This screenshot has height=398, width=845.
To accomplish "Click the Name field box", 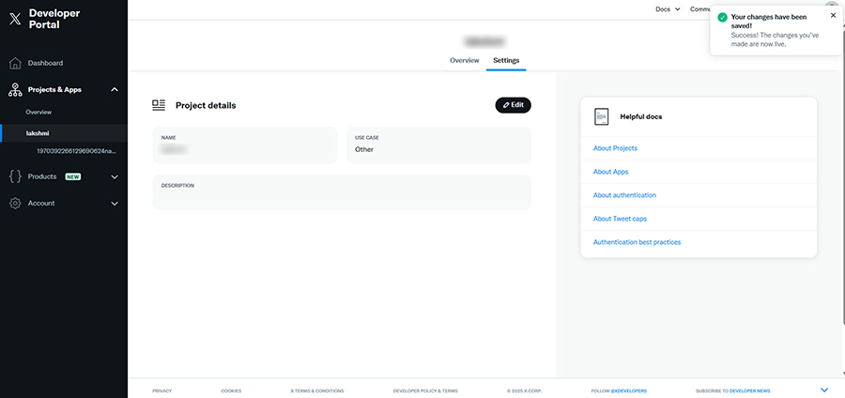I will pos(245,145).
